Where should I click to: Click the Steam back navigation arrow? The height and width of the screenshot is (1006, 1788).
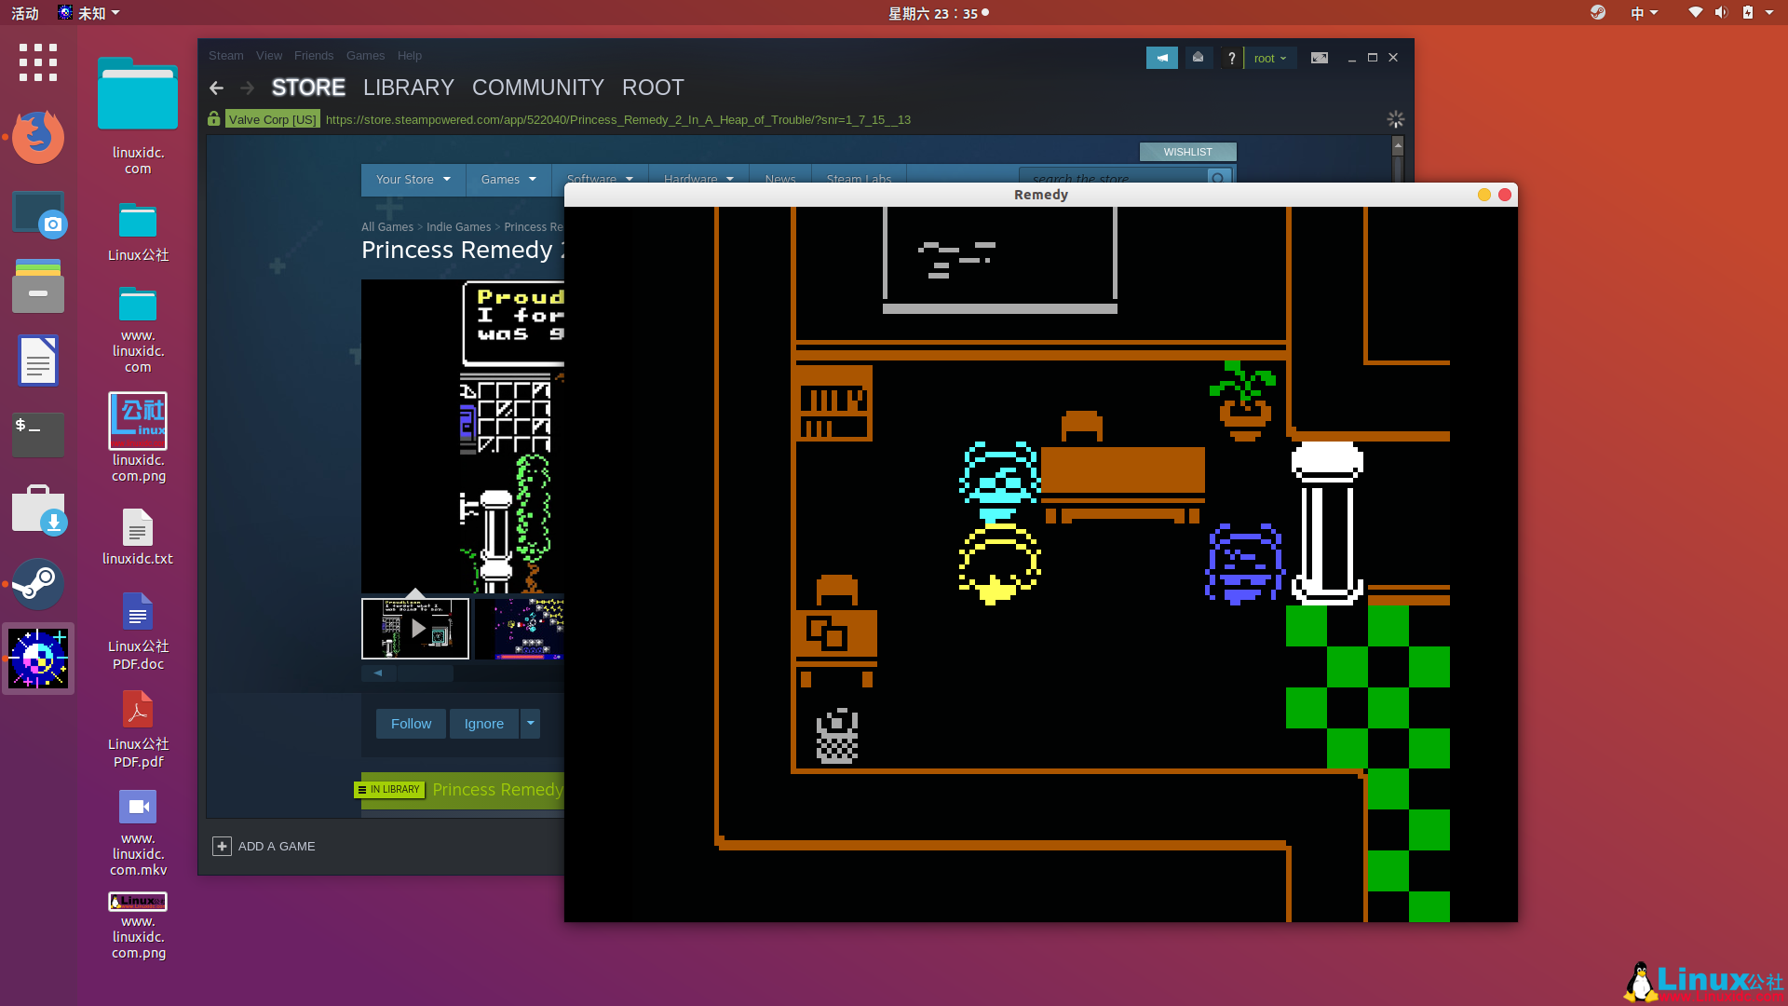[216, 88]
